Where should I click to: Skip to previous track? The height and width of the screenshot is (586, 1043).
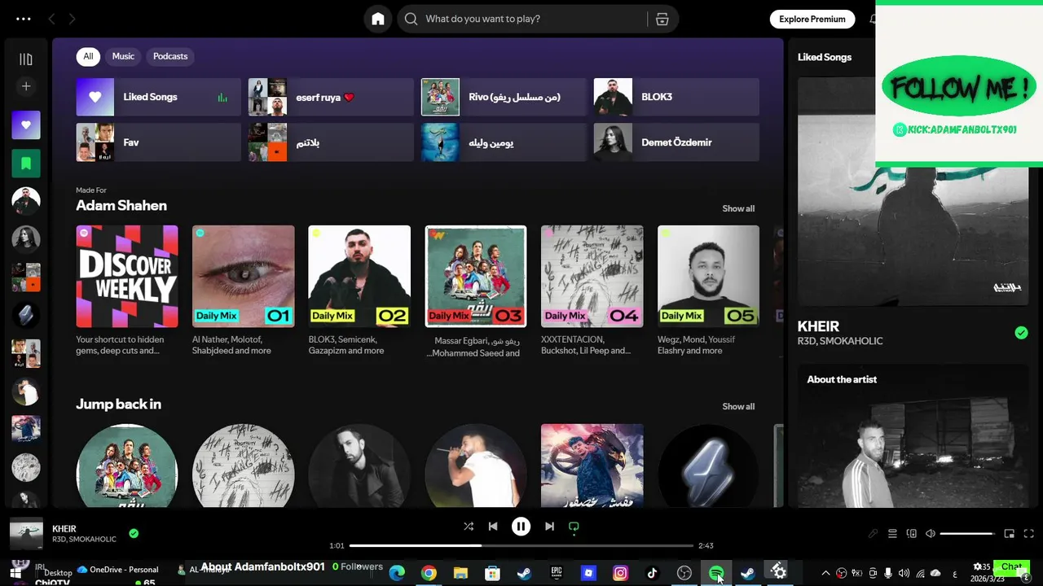pos(493,527)
